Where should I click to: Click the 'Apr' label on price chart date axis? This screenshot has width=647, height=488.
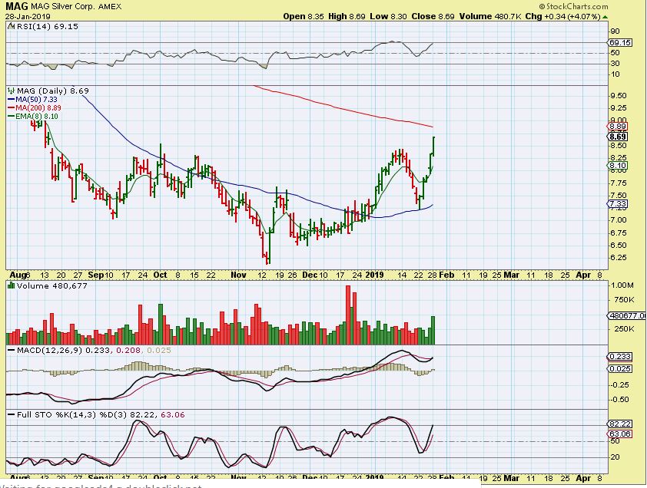583,275
